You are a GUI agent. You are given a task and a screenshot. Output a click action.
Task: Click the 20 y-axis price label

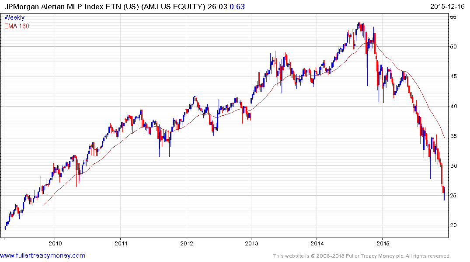(453, 225)
